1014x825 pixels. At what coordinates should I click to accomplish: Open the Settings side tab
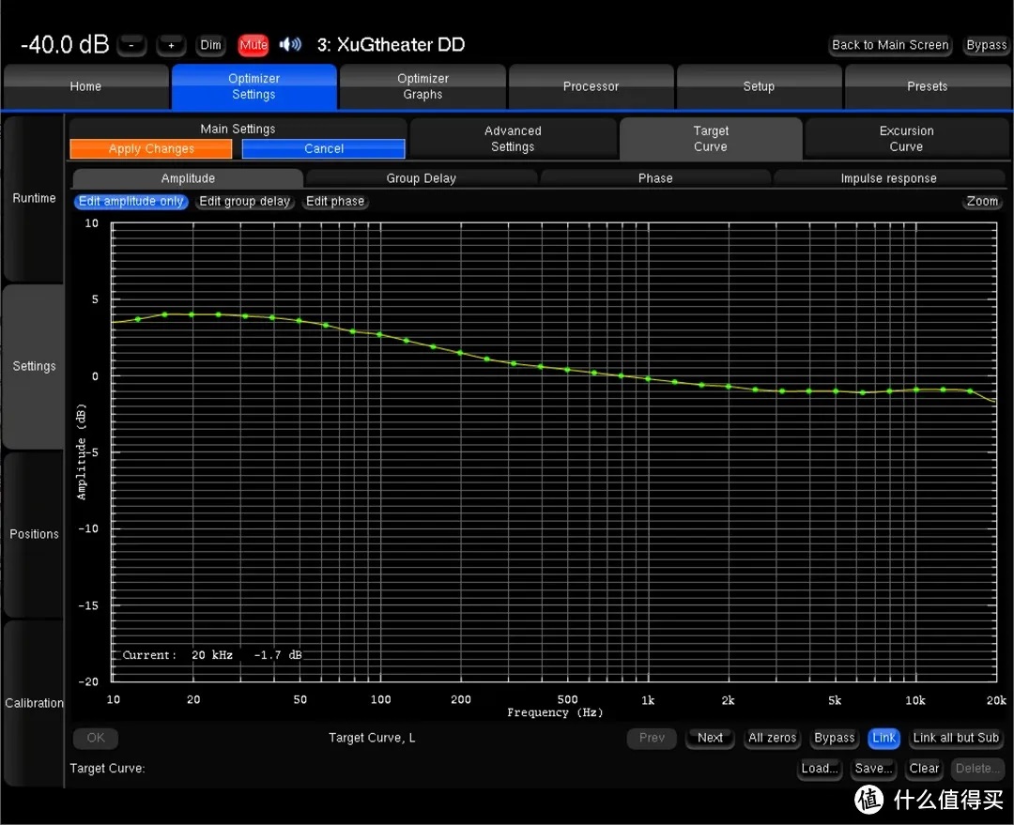[x=34, y=367]
